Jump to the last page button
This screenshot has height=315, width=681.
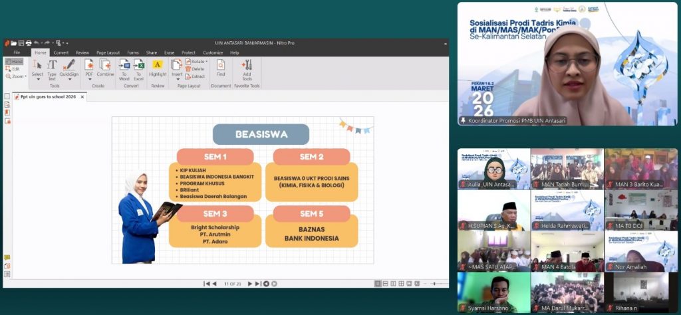point(258,284)
